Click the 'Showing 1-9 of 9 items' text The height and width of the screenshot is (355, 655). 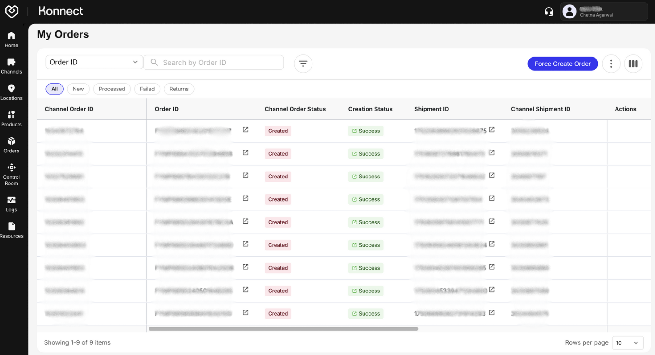click(x=77, y=342)
